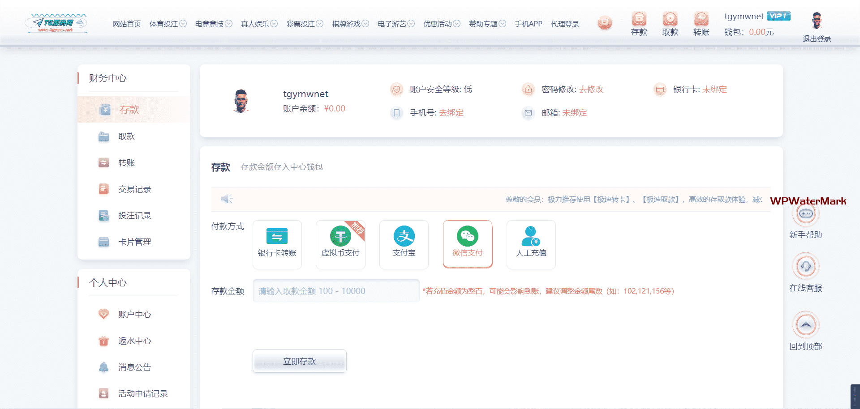Click the back to top arrow icon
The image size is (860, 409).
(x=805, y=325)
